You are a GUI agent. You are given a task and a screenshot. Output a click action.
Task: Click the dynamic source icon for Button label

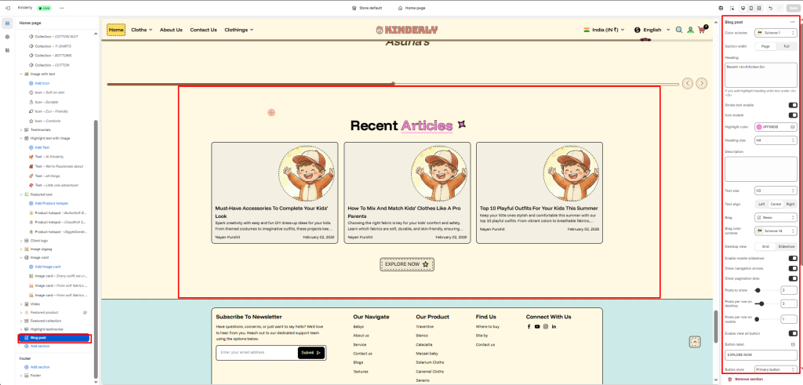pyautogui.click(x=793, y=344)
